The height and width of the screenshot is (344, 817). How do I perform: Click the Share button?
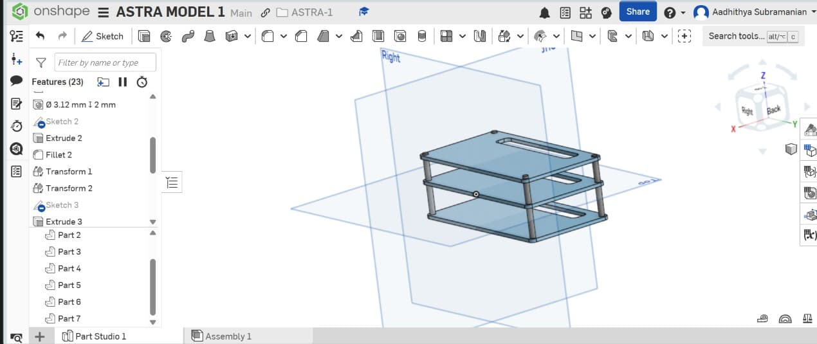(x=638, y=12)
